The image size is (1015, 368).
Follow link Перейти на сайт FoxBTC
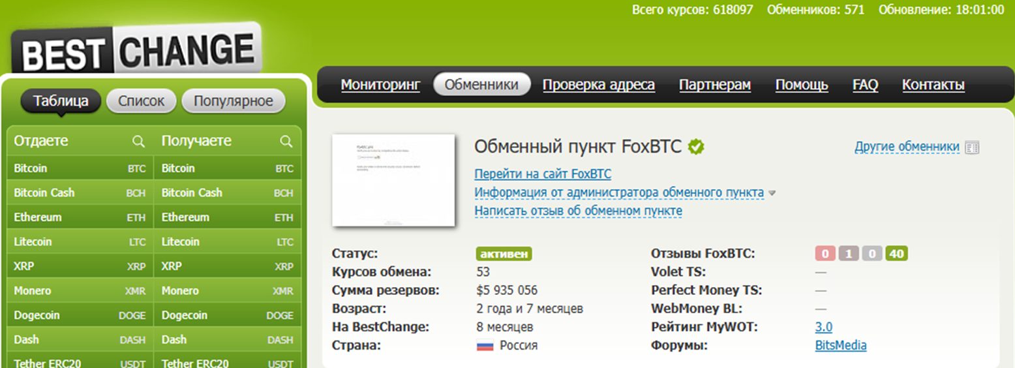point(543,174)
